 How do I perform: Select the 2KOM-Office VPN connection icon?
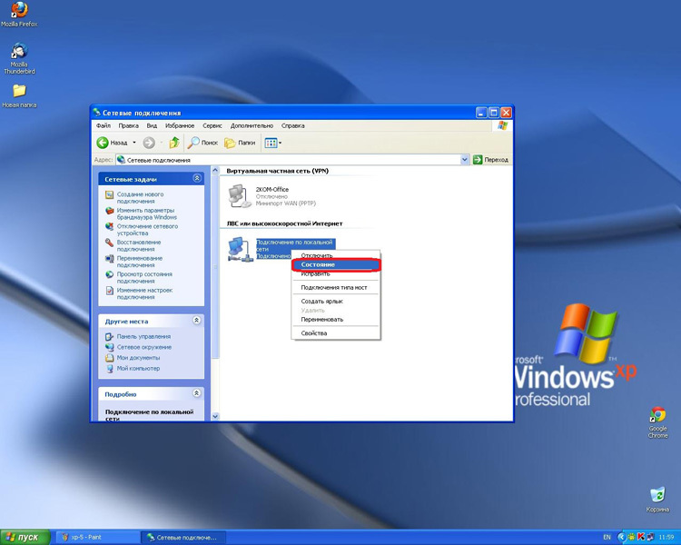tap(240, 196)
